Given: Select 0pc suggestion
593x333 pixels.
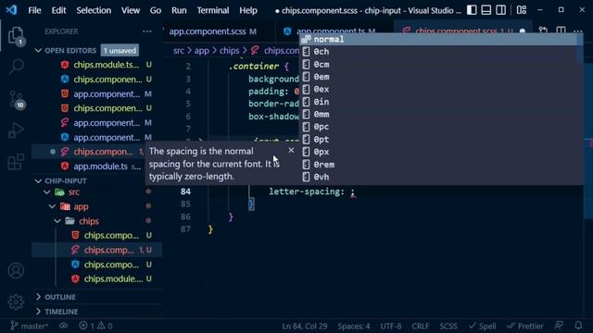Looking at the screenshot, I should 438,127.
